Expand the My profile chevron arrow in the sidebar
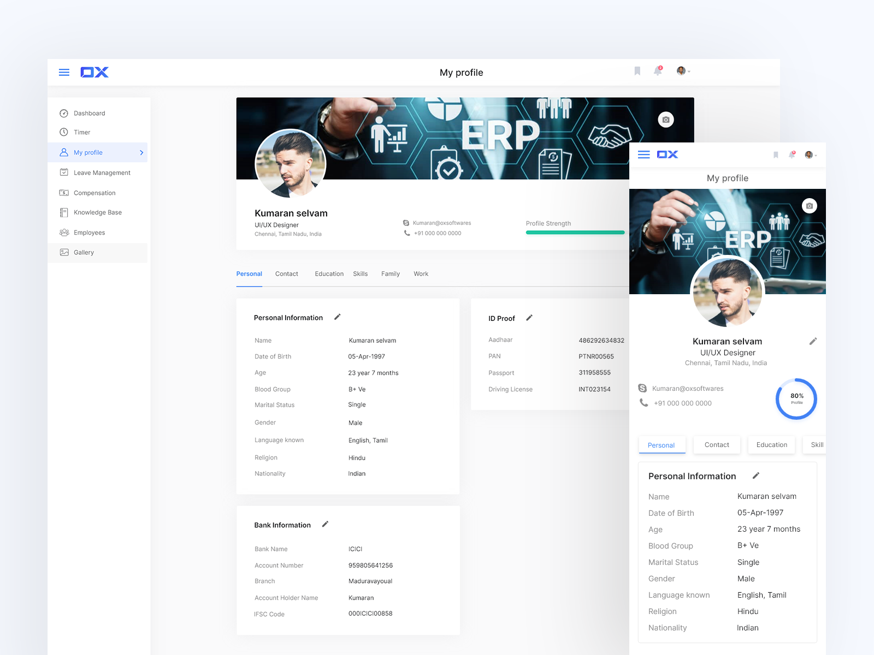The width and height of the screenshot is (874, 655). 141,152
